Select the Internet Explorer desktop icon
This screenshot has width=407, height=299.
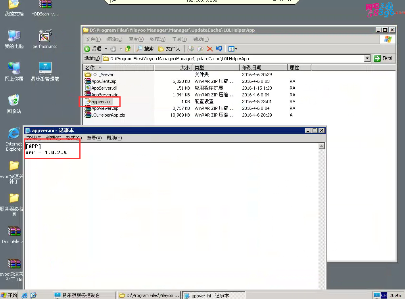click(x=14, y=140)
